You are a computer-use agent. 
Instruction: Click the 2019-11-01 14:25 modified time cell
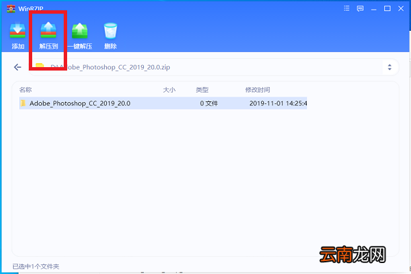tap(278, 103)
